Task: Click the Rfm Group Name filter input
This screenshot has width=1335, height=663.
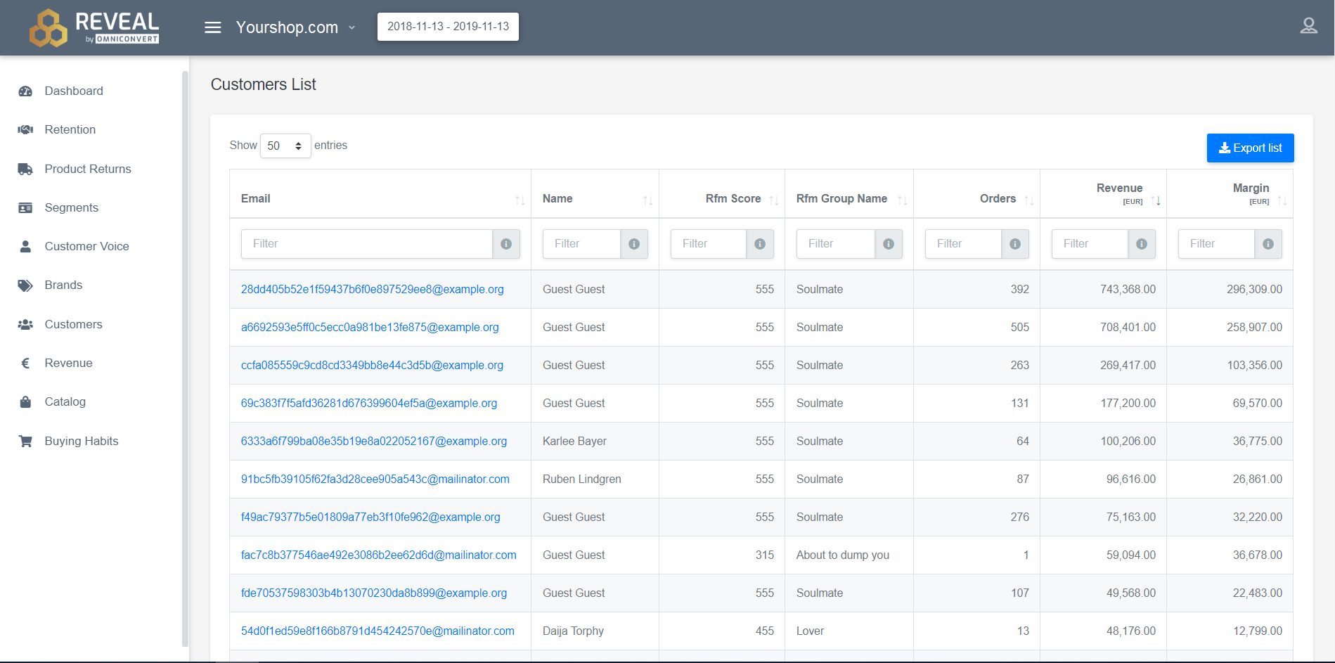Action: click(836, 244)
